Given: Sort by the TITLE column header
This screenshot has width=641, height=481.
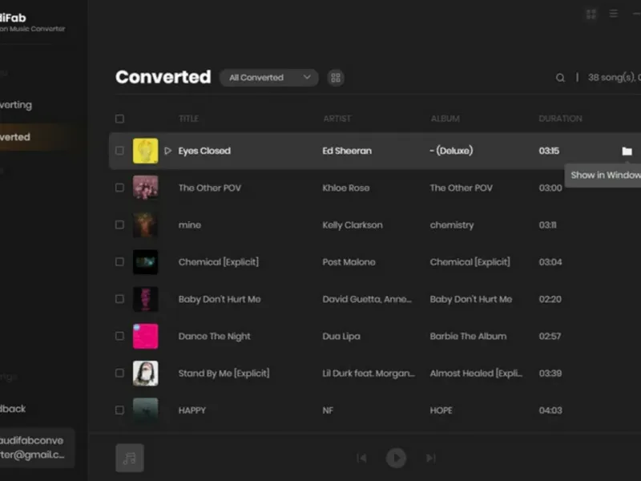Looking at the screenshot, I should [188, 119].
